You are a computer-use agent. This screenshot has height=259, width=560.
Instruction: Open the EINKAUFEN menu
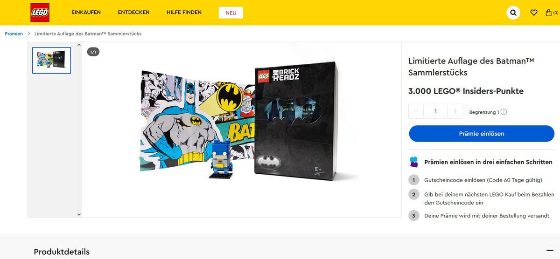point(86,13)
